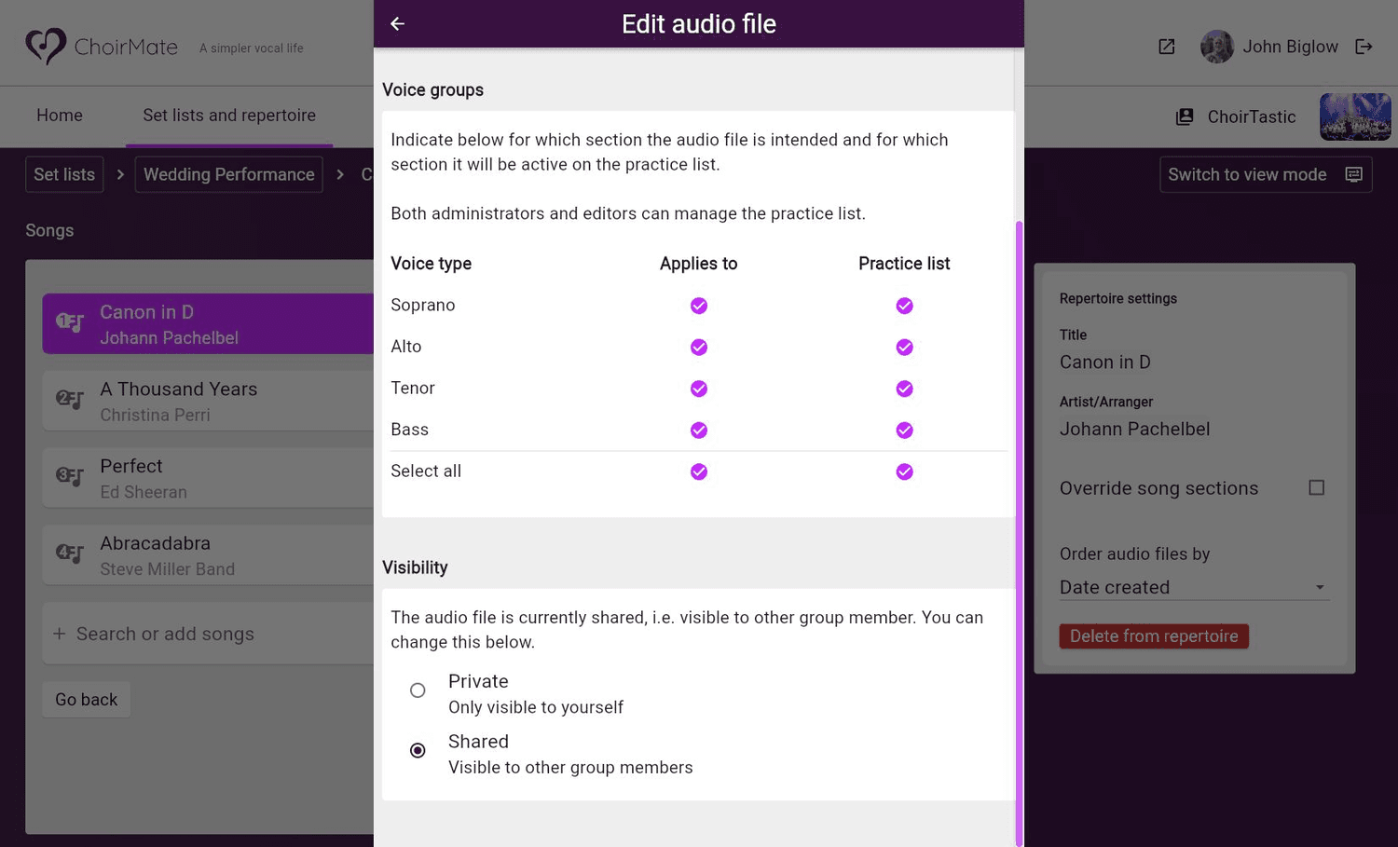1398x847 pixels.
Task: Click the Search or add songs field
Action: click(208, 634)
